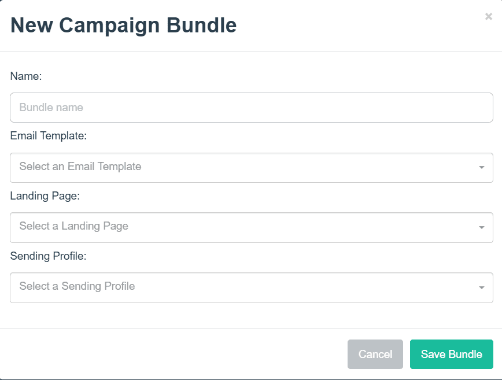
Task: Click the "Email Template:" label
Action: (49, 136)
